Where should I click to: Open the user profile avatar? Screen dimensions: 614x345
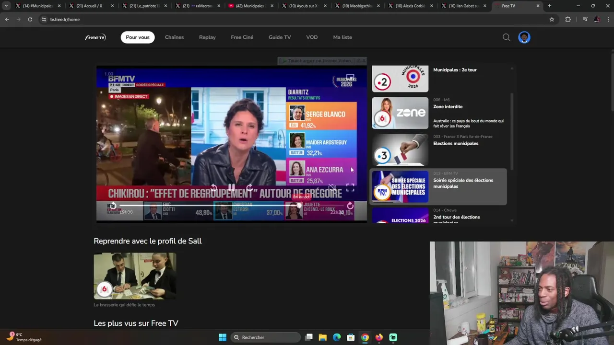[524, 37]
